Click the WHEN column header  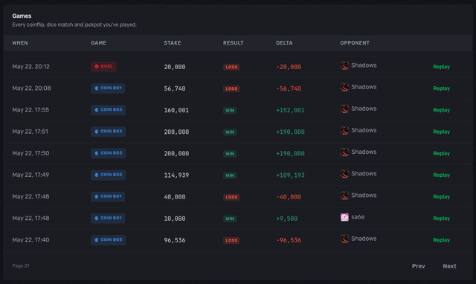[20, 43]
